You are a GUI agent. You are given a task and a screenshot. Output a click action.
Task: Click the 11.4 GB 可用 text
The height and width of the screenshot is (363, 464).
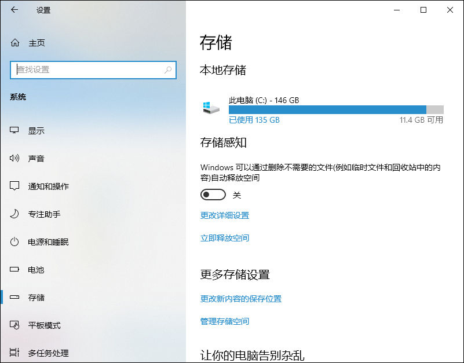421,120
